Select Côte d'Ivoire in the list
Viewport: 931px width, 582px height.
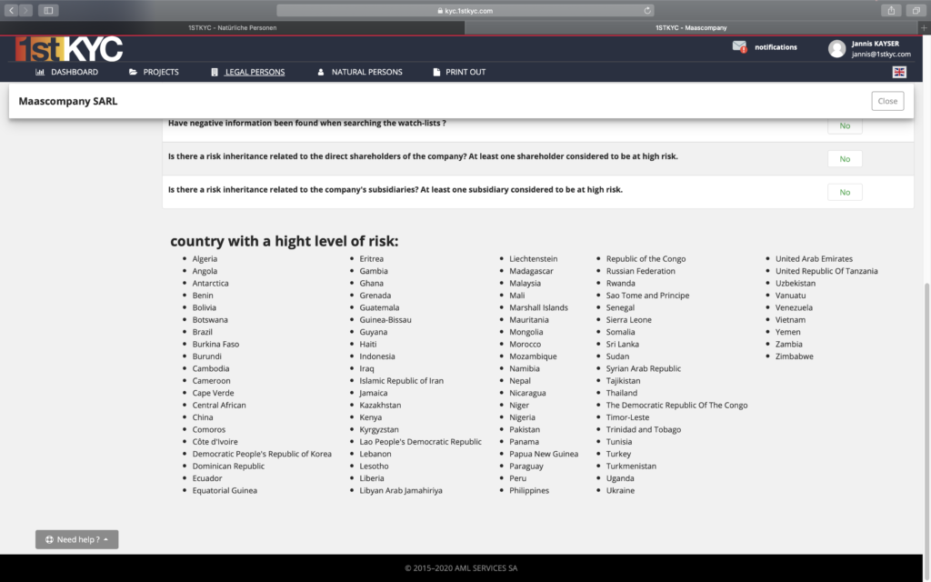click(x=215, y=442)
